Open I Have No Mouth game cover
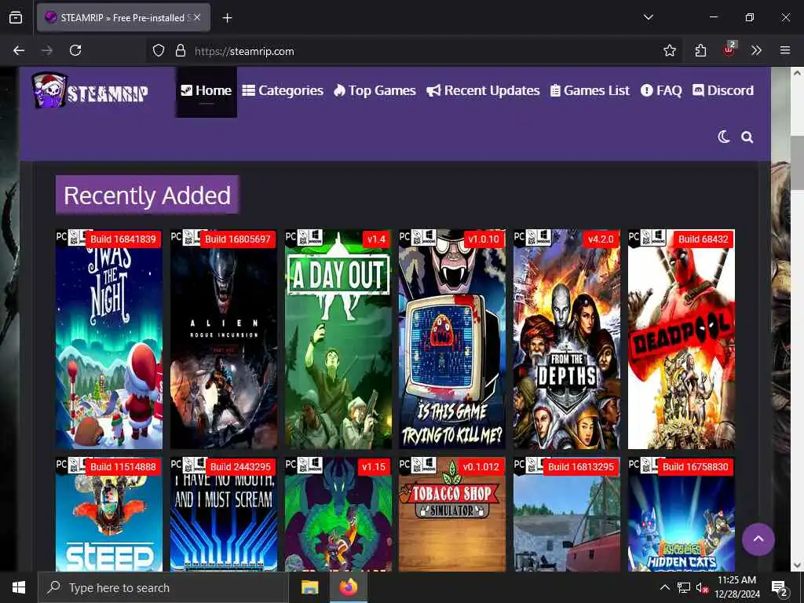This screenshot has width=804, height=603. [x=224, y=514]
